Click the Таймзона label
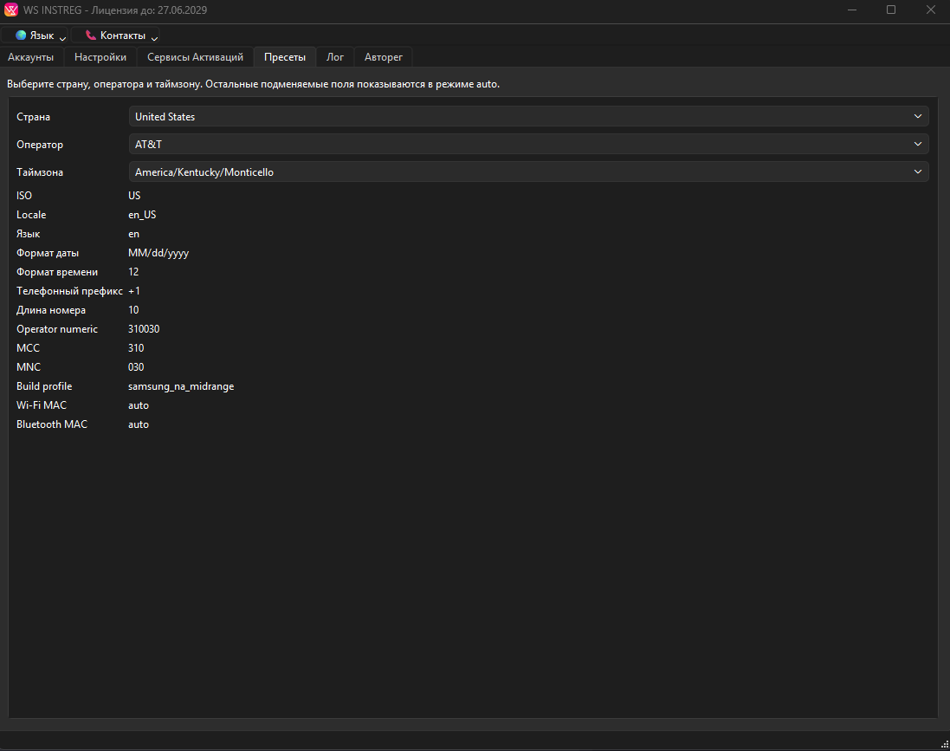The height and width of the screenshot is (751, 950). point(40,172)
